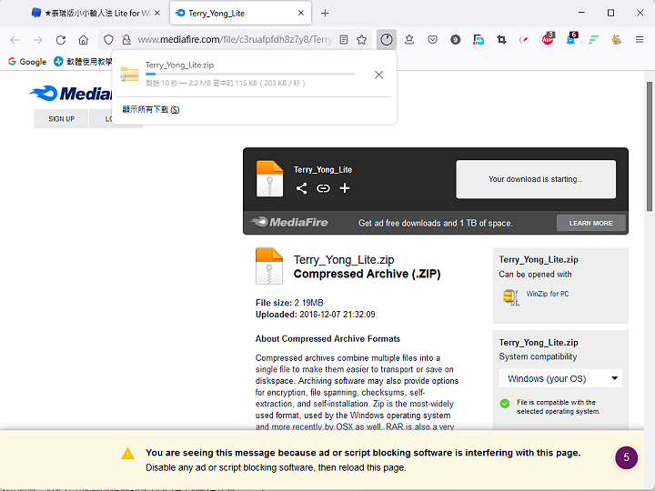655x491 pixels.
Task: Start the screenshot crop tool
Action: click(501, 40)
